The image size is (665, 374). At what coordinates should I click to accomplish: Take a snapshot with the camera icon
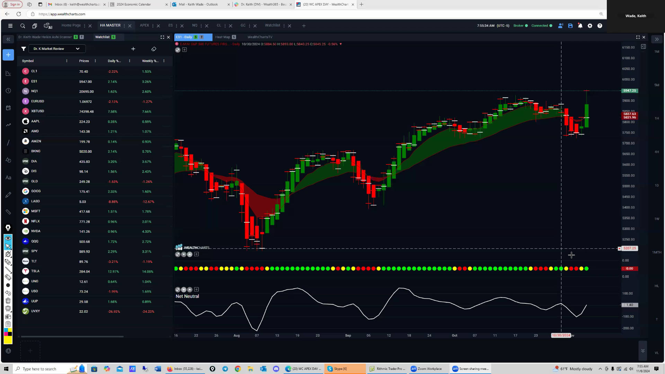(8, 316)
